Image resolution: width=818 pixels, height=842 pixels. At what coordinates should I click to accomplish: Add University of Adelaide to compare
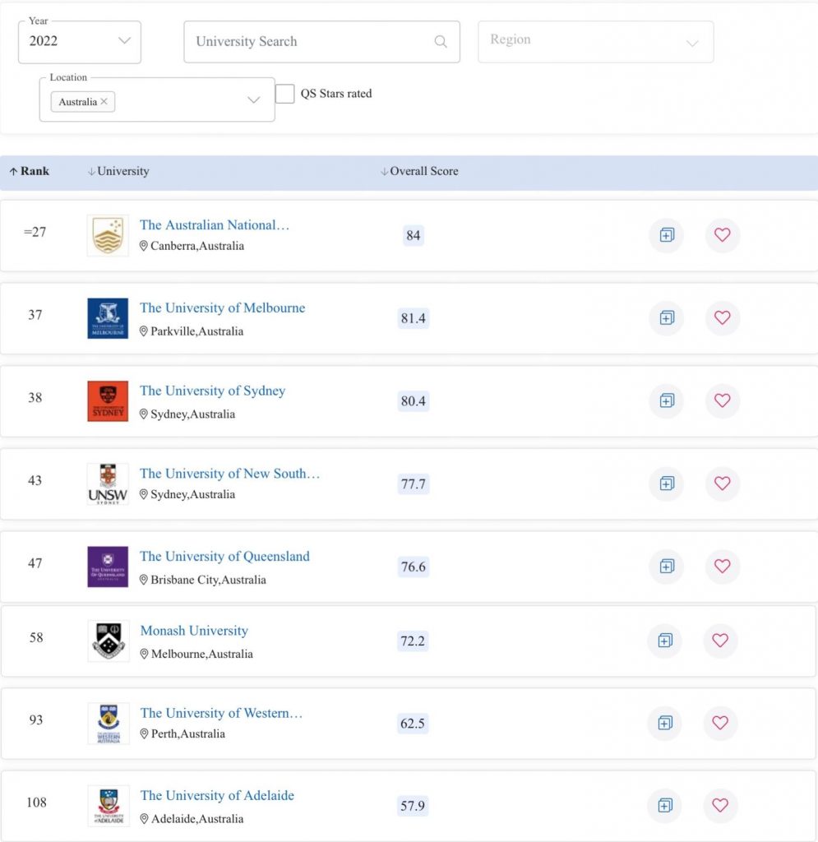[x=665, y=805]
